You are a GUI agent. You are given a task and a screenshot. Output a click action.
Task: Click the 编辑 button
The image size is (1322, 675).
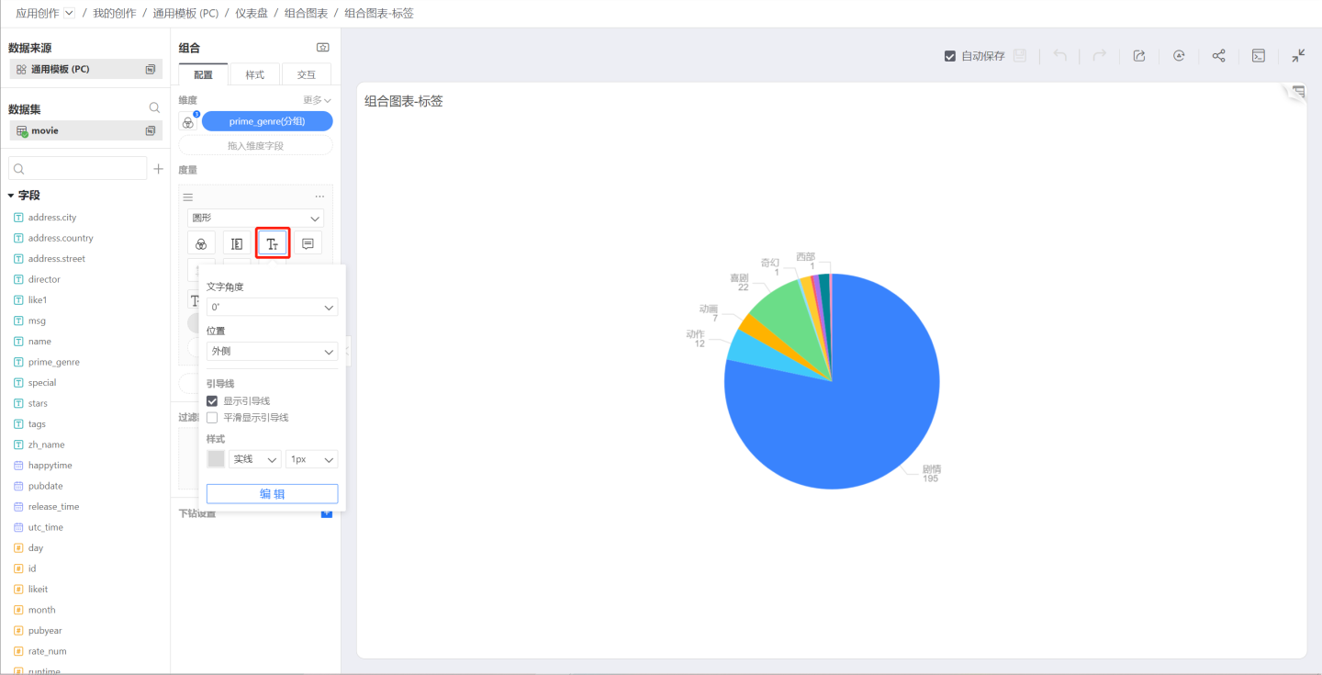coord(272,494)
